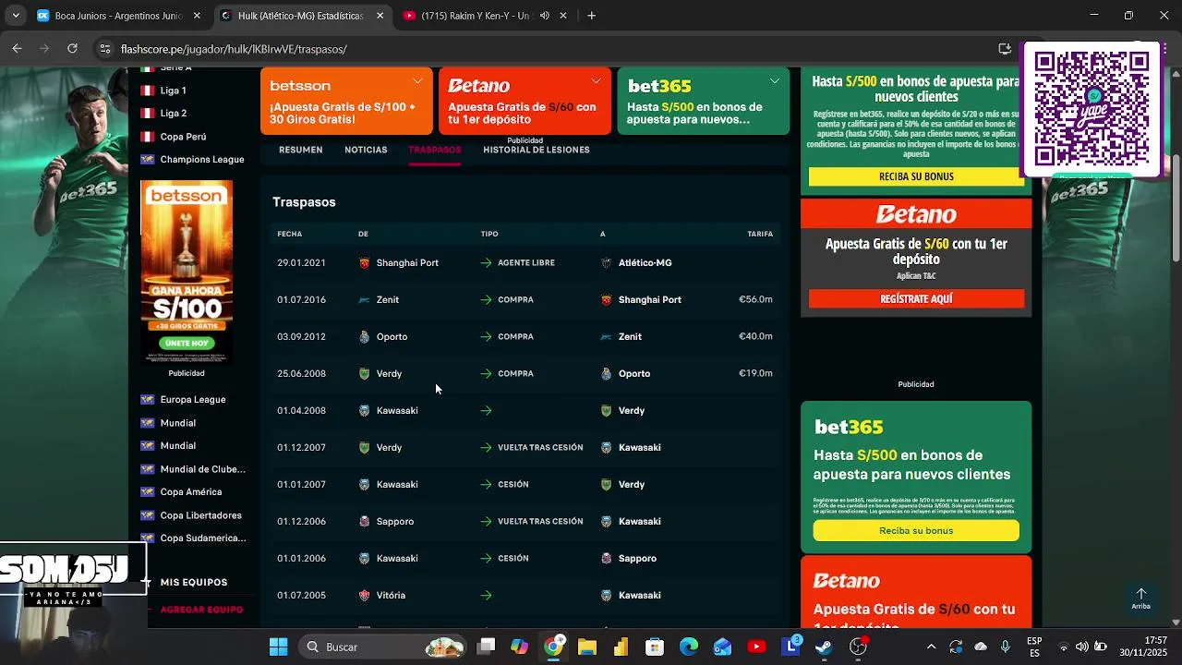Click Agregar Equipo under Mis Equipos
This screenshot has width=1182, height=665.
[x=201, y=610]
